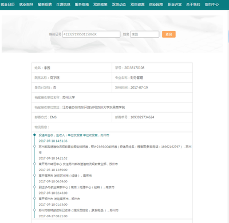Select the delivery signed-for status line in green
229x223 pixels.
[74, 135]
